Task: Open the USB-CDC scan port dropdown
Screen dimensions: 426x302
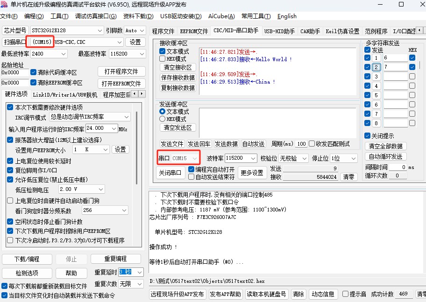Action: 120,42
